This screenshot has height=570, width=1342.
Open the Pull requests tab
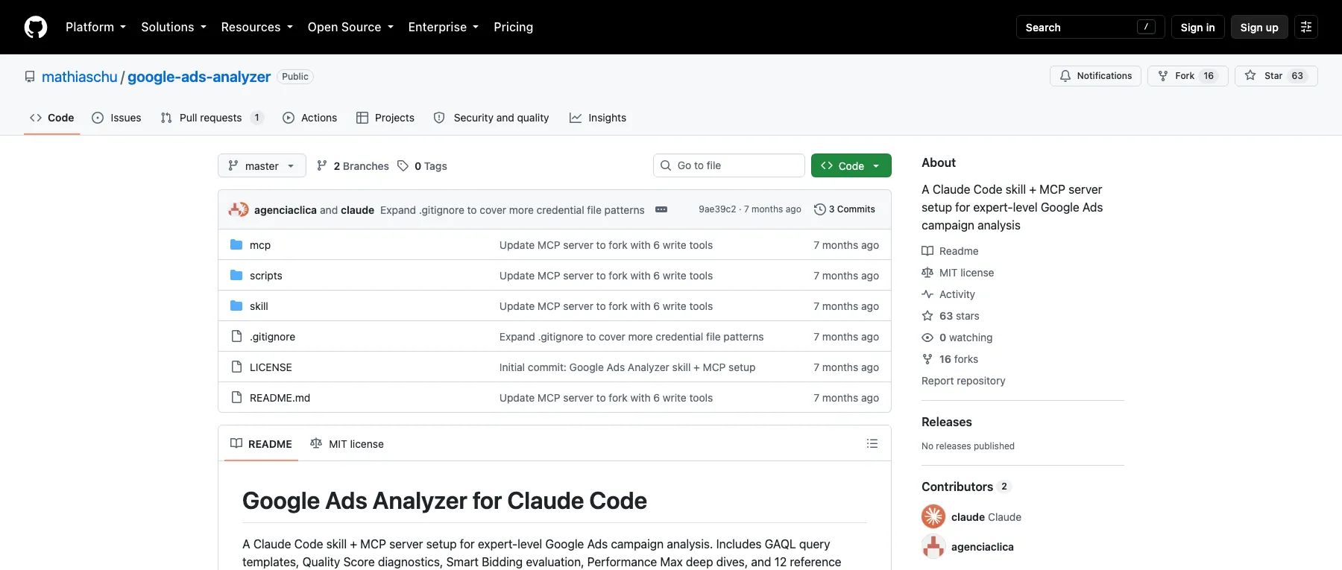[x=212, y=118]
